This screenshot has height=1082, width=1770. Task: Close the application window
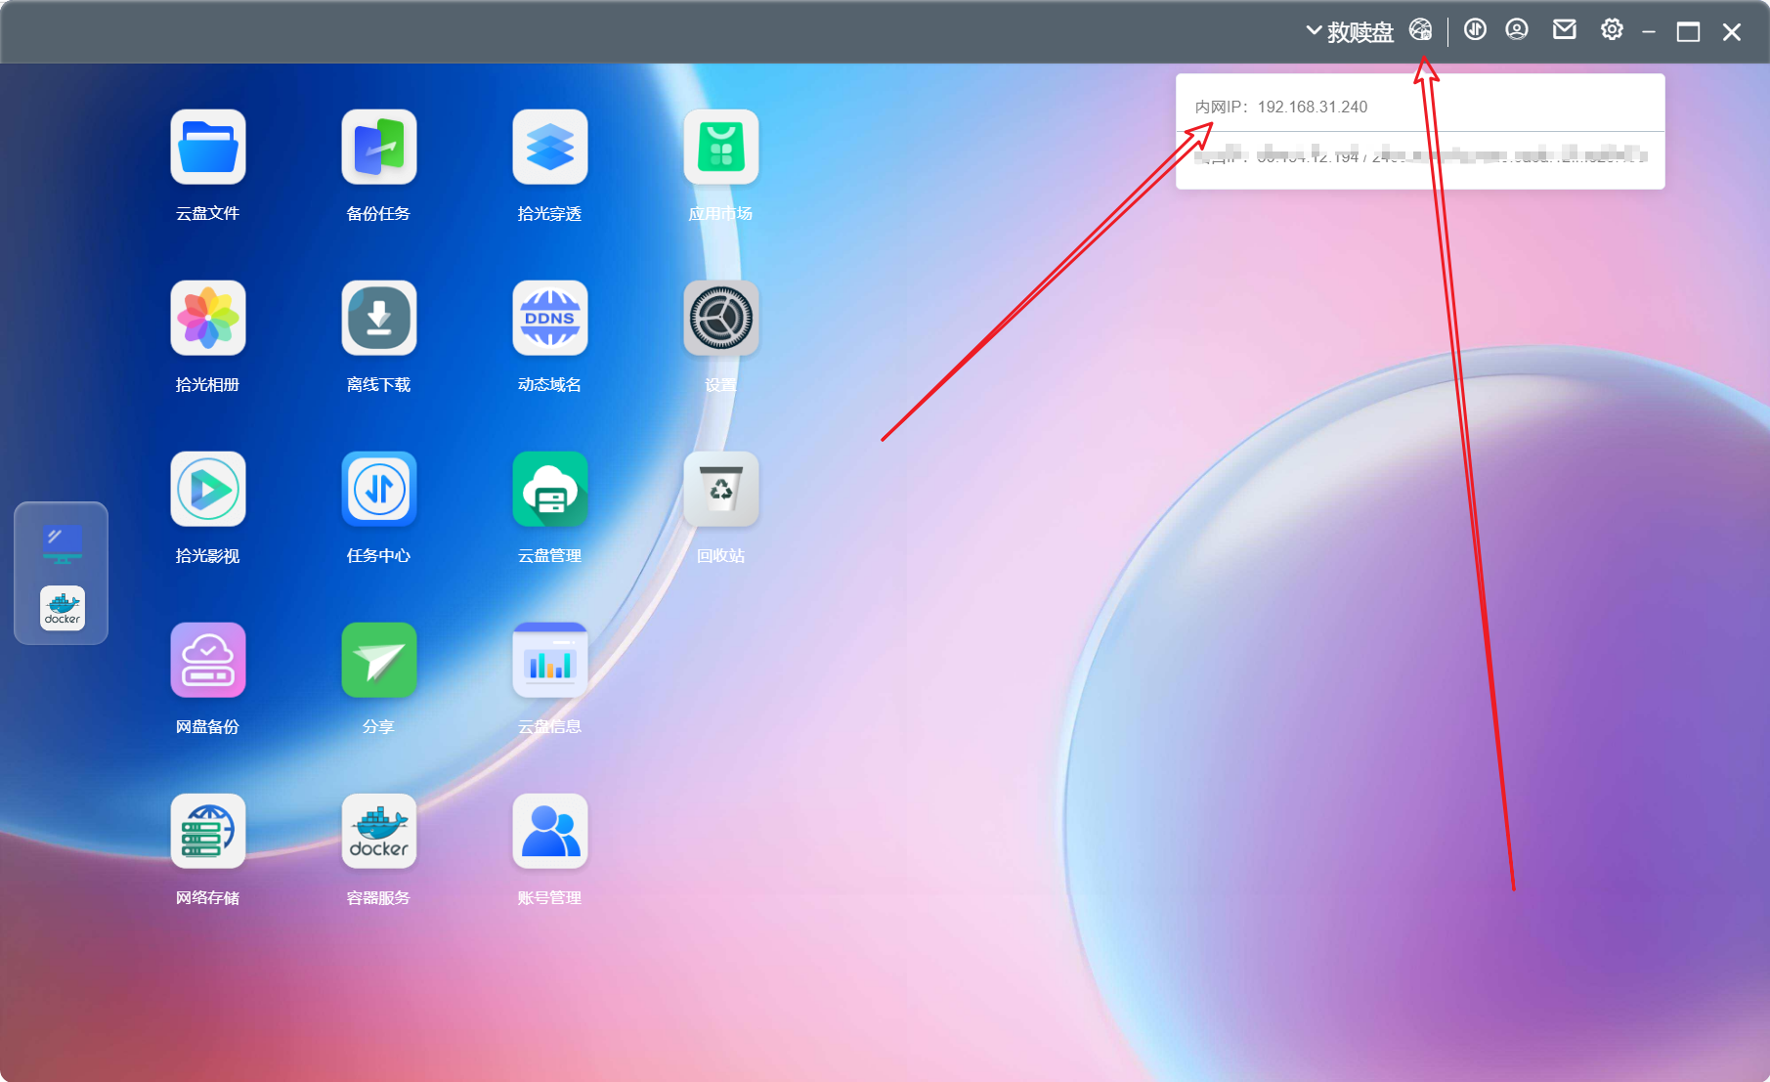tap(1732, 31)
